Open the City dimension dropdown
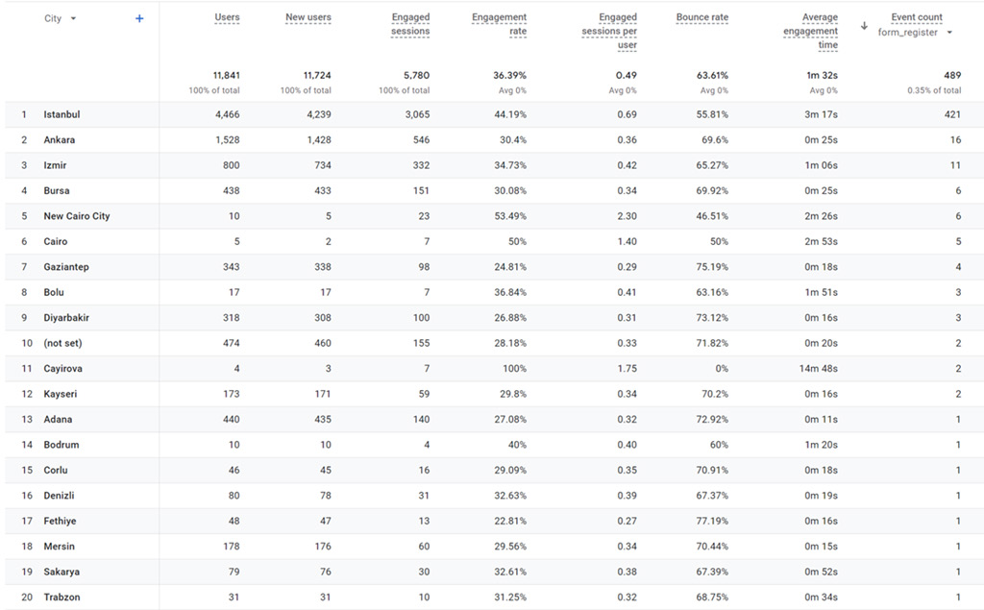The width and height of the screenshot is (984, 610). tap(74, 18)
